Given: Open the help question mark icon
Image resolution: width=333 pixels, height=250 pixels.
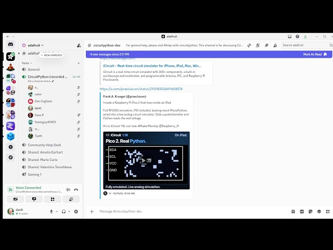Looking at the screenshot, I should coord(297,36).
